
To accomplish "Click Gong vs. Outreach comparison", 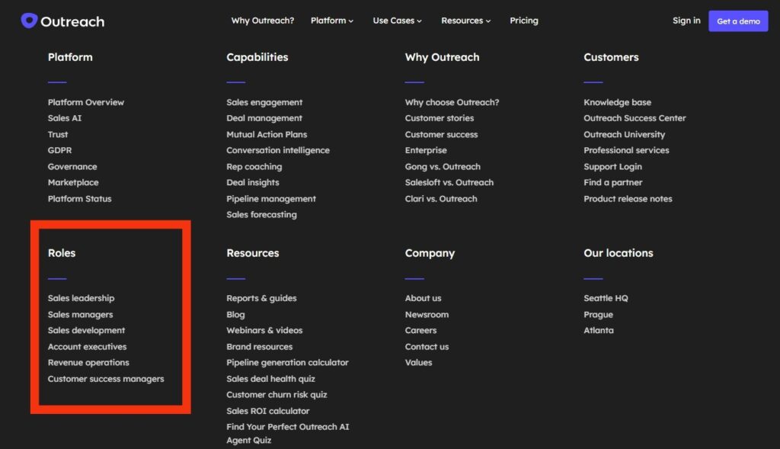I will 443,167.
